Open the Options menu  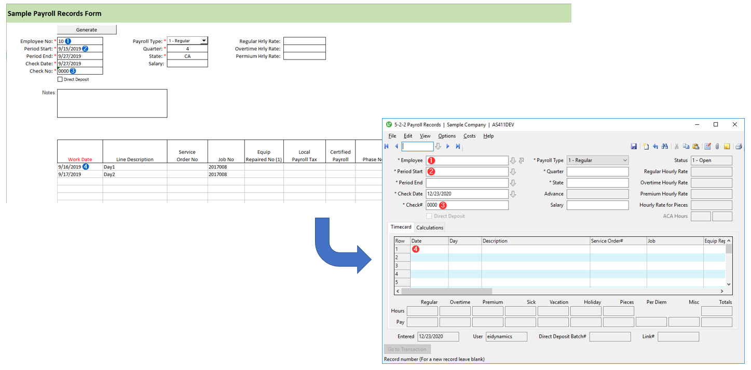[446, 136]
